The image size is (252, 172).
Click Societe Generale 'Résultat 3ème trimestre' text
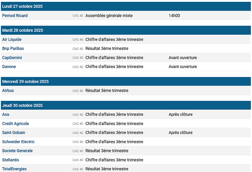pyautogui.click(x=107, y=151)
